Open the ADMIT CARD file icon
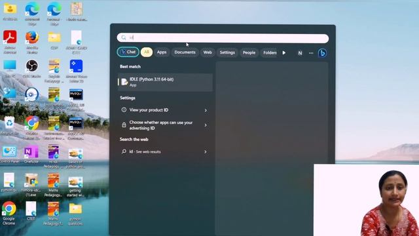Screen dimensions: 419x236 pyautogui.click(x=76, y=42)
